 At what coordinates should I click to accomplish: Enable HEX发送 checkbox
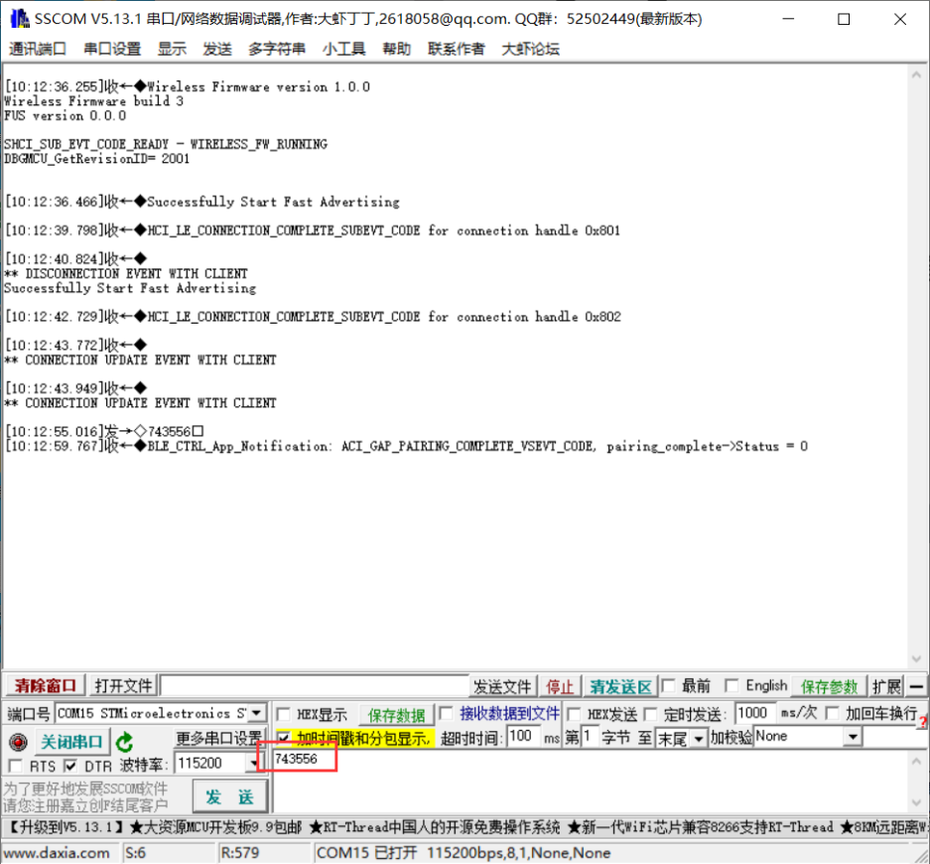(x=574, y=714)
